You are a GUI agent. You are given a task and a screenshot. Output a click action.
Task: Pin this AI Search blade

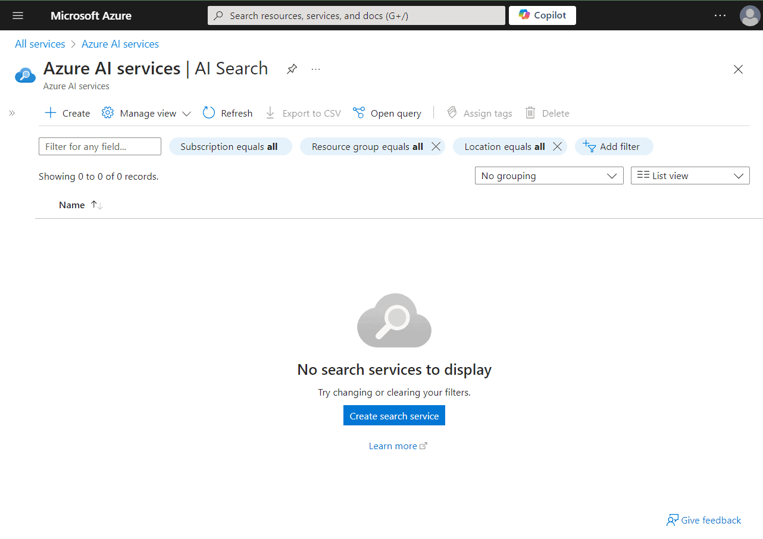click(292, 69)
